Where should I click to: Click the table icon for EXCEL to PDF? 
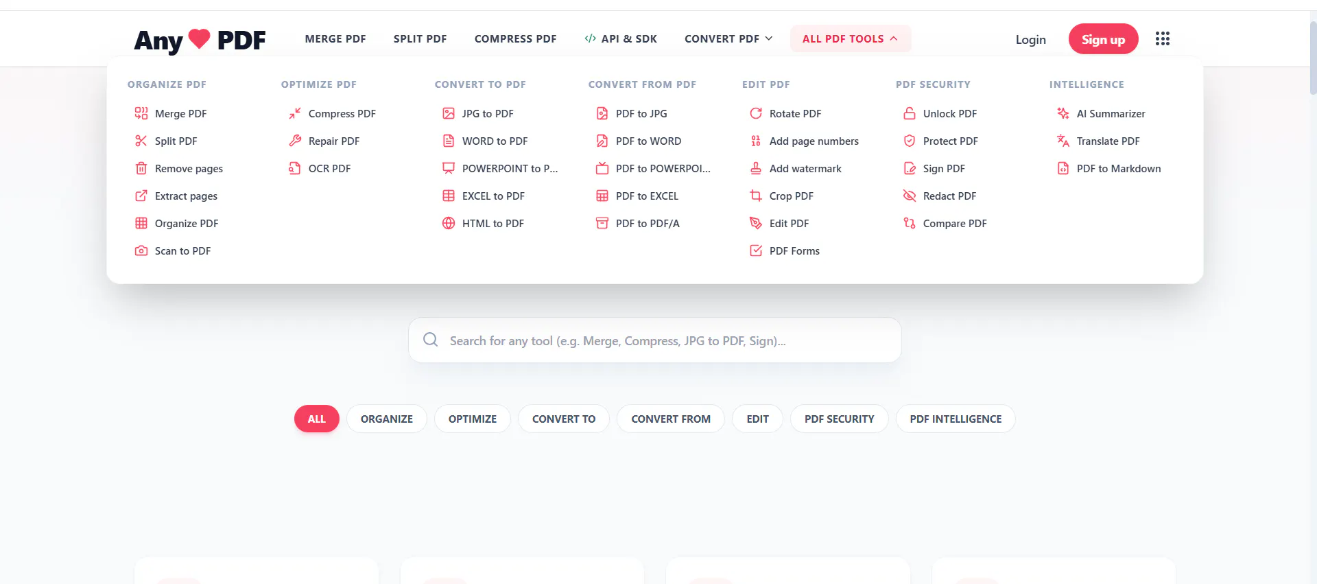[449, 196]
